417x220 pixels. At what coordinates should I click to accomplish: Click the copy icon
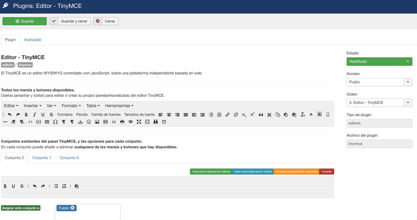click(x=278, y=115)
